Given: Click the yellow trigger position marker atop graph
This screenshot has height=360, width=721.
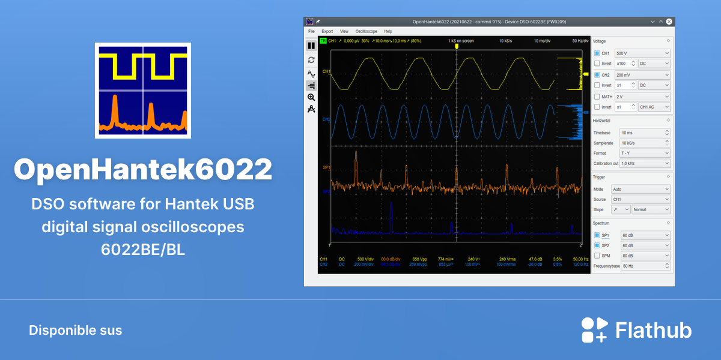Looking at the screenshot, I should tap(456, 46).
